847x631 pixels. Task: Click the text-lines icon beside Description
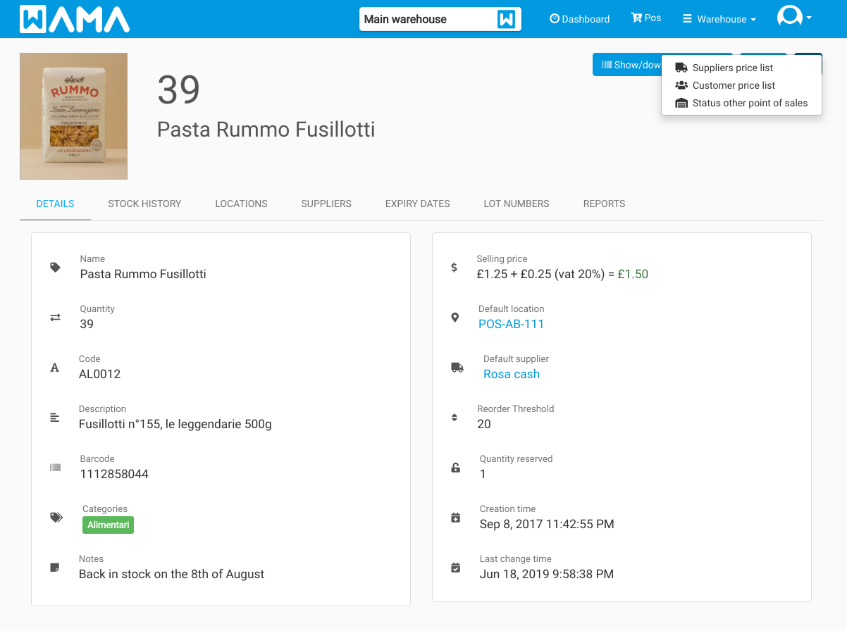pyautogui.click(x=55, y=418)
